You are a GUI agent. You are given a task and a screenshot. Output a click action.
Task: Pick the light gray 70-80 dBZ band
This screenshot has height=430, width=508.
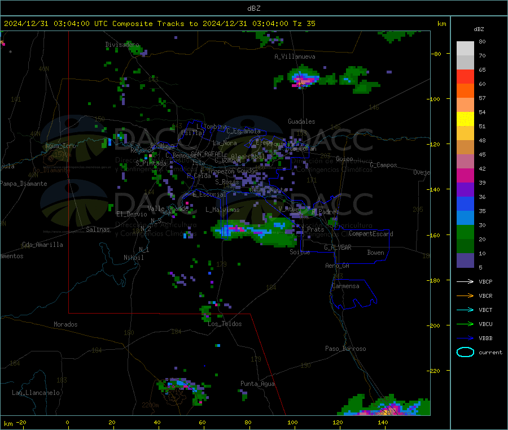pyautogui.click(x=465, y=49)
